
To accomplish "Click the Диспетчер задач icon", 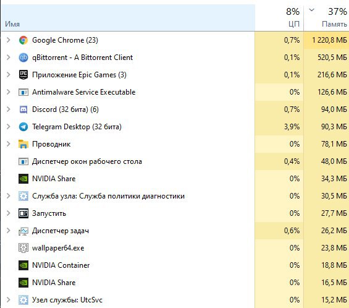I will coord(23,231).
